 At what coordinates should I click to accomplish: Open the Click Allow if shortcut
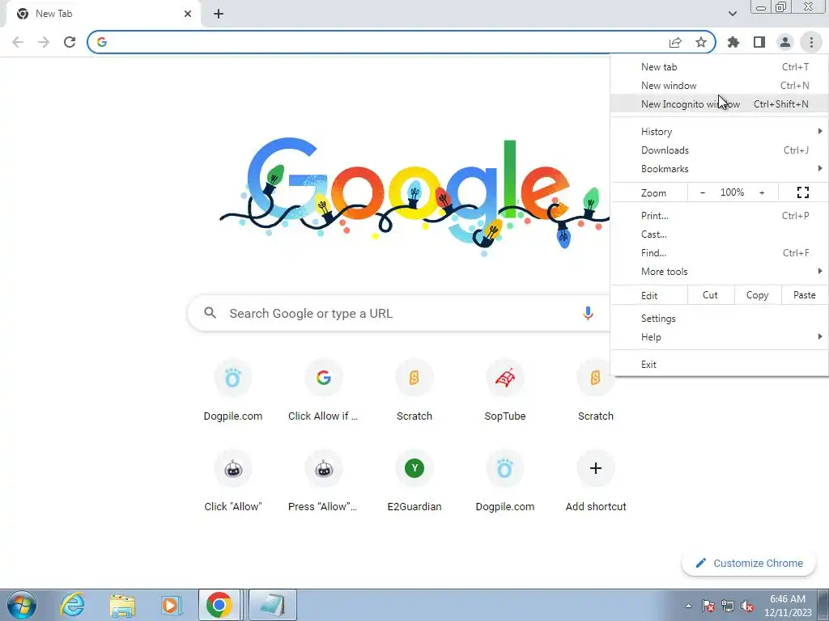tap(324, 391)
